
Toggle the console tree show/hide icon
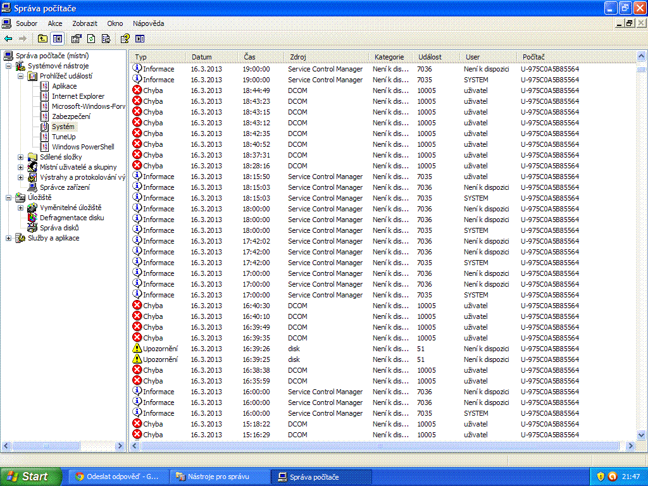coord(58,39)
